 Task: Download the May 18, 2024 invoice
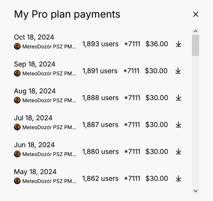point(178,178)
